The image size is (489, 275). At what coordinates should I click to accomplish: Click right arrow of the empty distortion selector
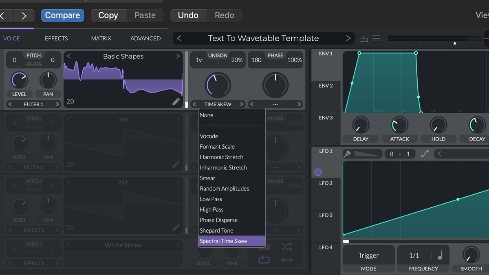299,104
